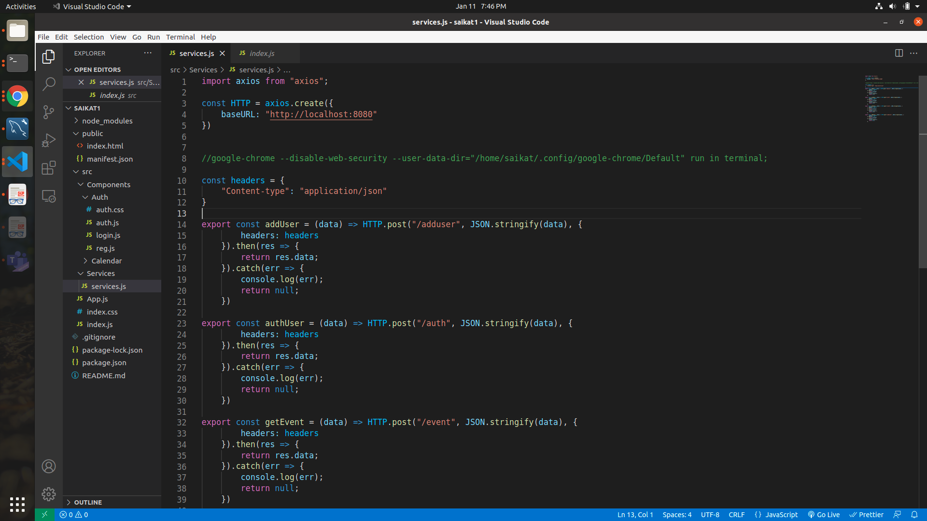
Task: Click the errors and warnings indicator
Action: (x=73, y=514)
